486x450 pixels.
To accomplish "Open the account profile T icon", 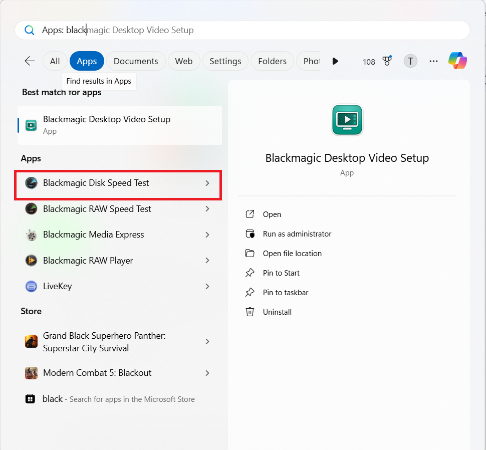I will tap(410, 61).
